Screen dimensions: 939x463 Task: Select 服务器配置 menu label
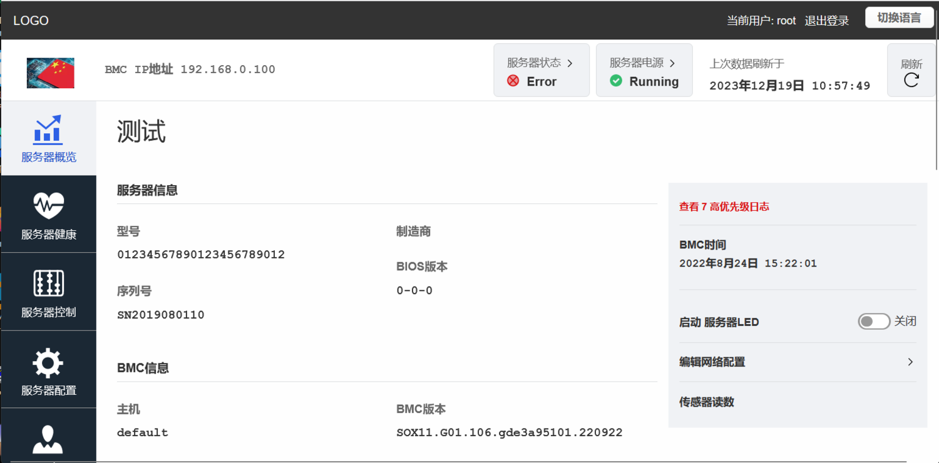coord(49,390)
